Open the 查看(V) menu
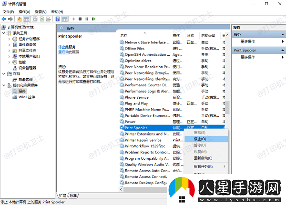The height and width of the screenshot is (205, 286). click(41, 12)
